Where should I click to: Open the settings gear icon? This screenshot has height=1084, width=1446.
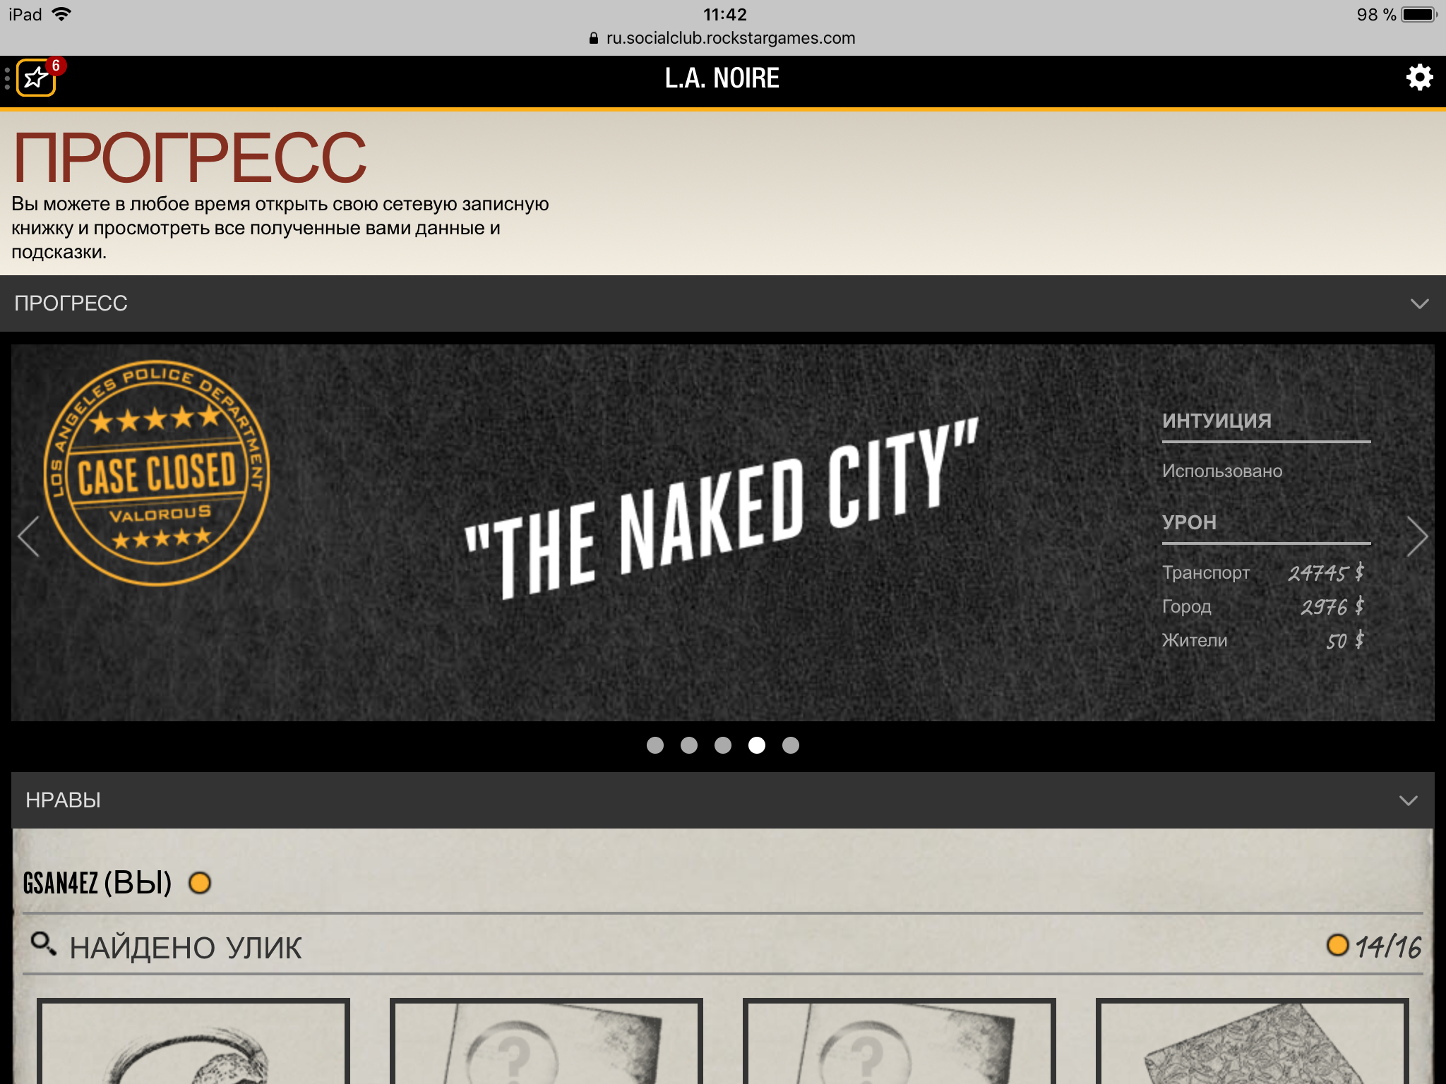coord(1419,78)
